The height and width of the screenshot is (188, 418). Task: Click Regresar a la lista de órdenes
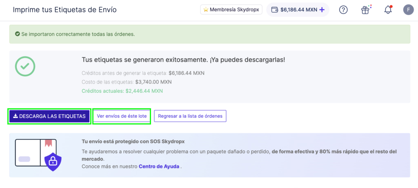click(x=190, y=116)
